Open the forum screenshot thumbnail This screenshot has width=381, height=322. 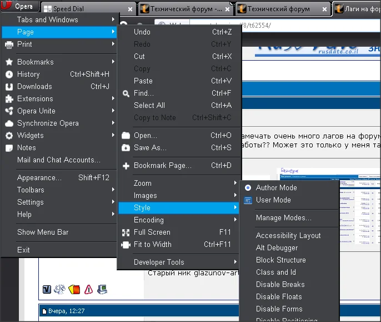(x=359, y=207)
